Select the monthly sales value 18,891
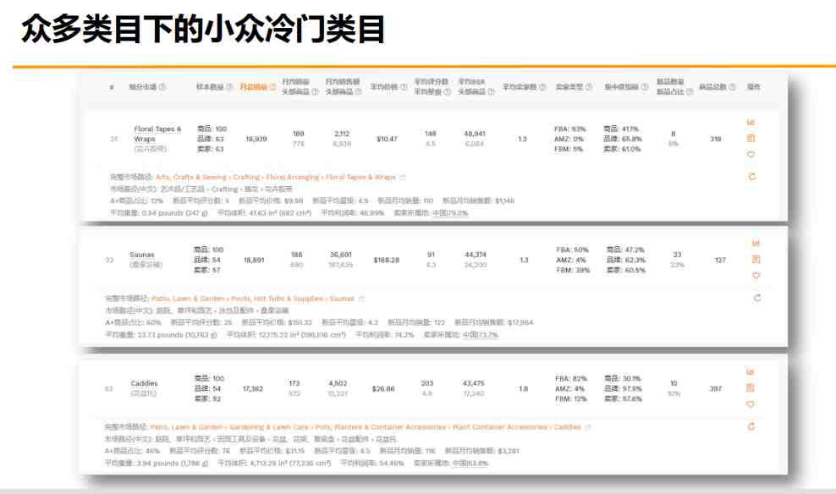This screenshot has height=494, width=836. [x=254, y=260]
